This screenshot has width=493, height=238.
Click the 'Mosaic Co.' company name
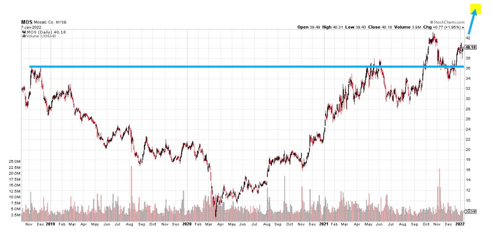point(44,23)
